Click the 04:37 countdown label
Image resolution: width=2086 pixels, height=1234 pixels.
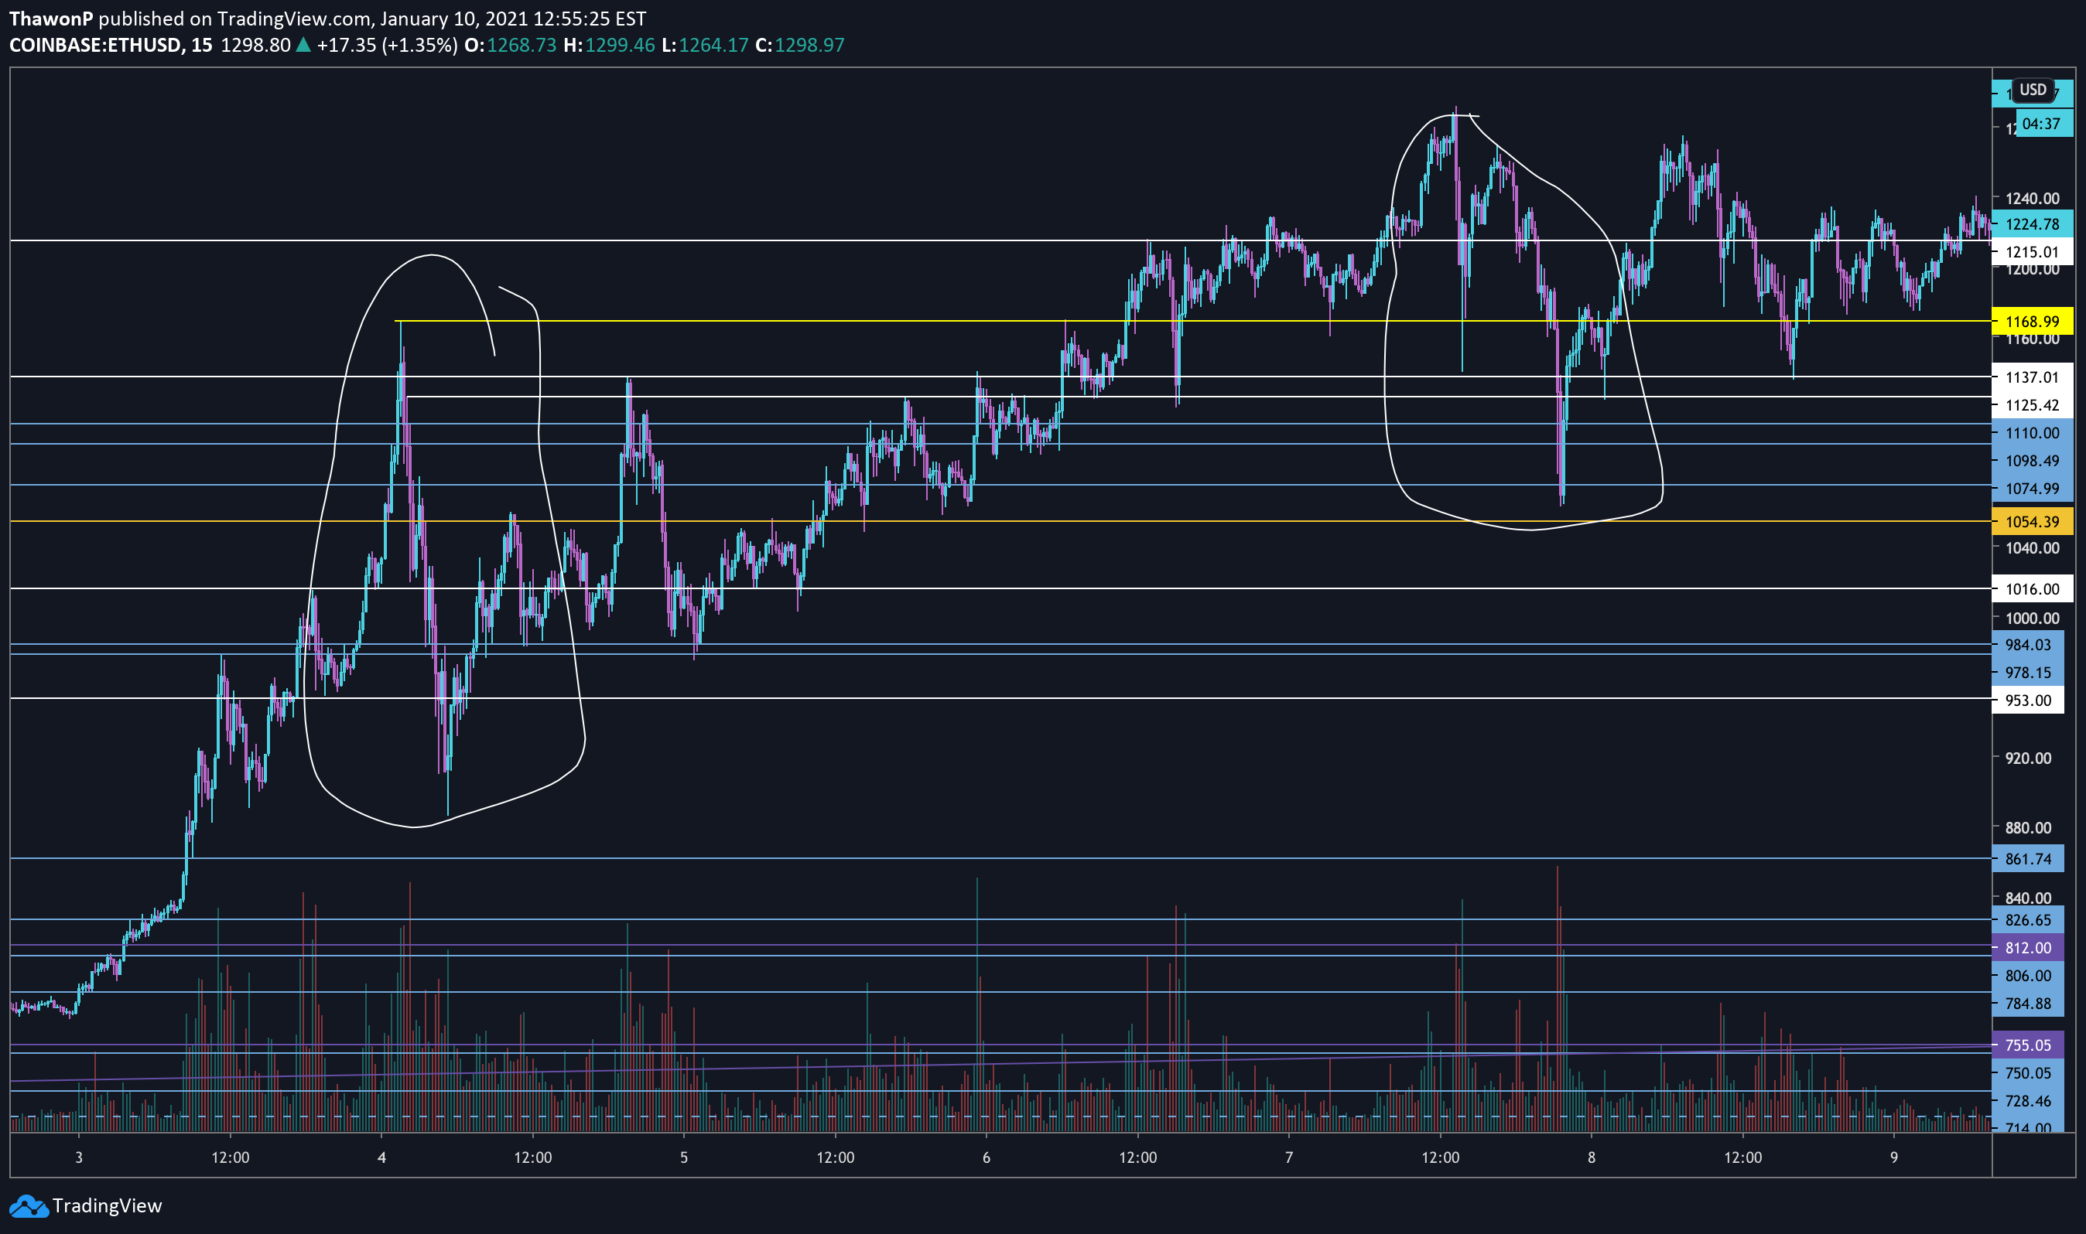click(2044, 124)
